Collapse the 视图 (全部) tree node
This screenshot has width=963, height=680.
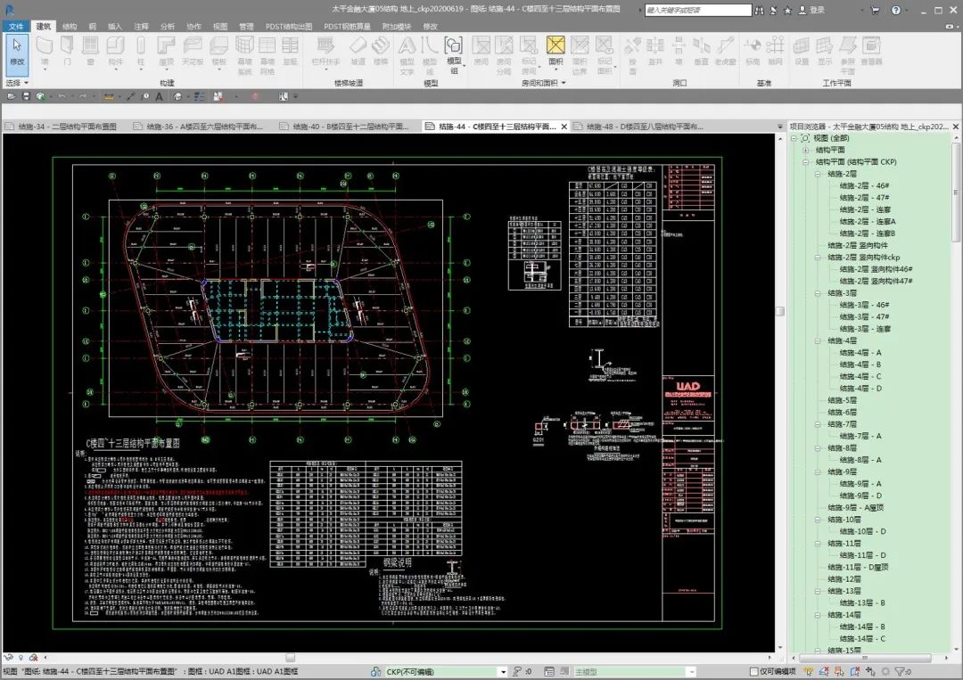coord(794,138)
